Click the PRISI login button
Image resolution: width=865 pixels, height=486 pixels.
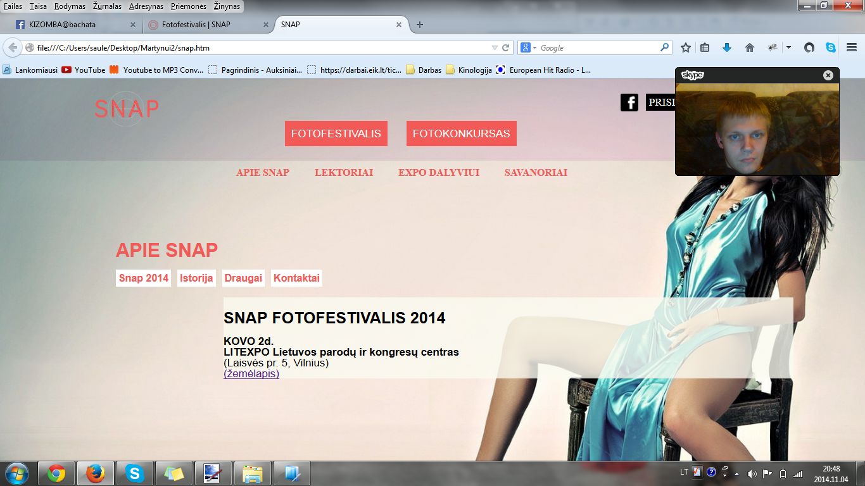[660, 103]
